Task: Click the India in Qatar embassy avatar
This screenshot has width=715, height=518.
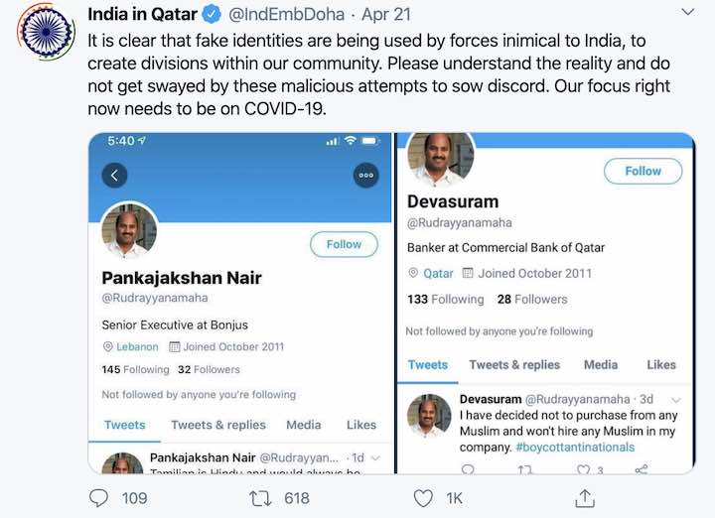Action: tap(46, 32)
